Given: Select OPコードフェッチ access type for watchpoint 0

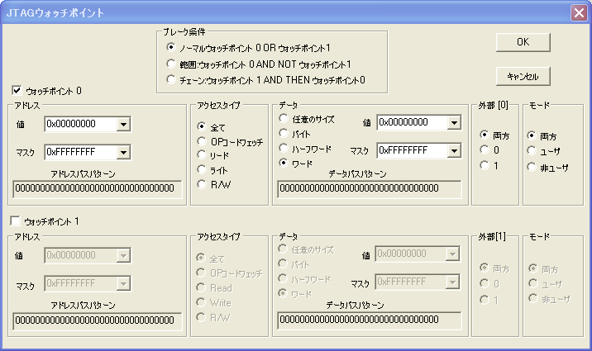Looking at the screenshot, I should (202, 141).
